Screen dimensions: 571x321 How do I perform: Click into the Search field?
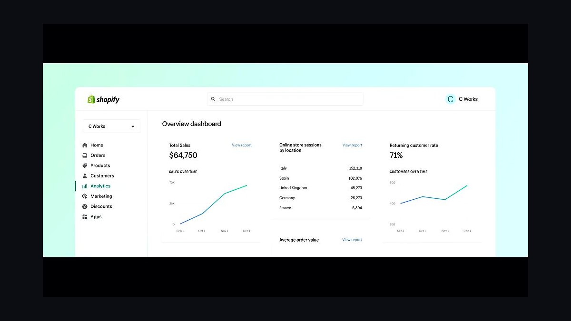pyautogui.click(x=285, y=99)
